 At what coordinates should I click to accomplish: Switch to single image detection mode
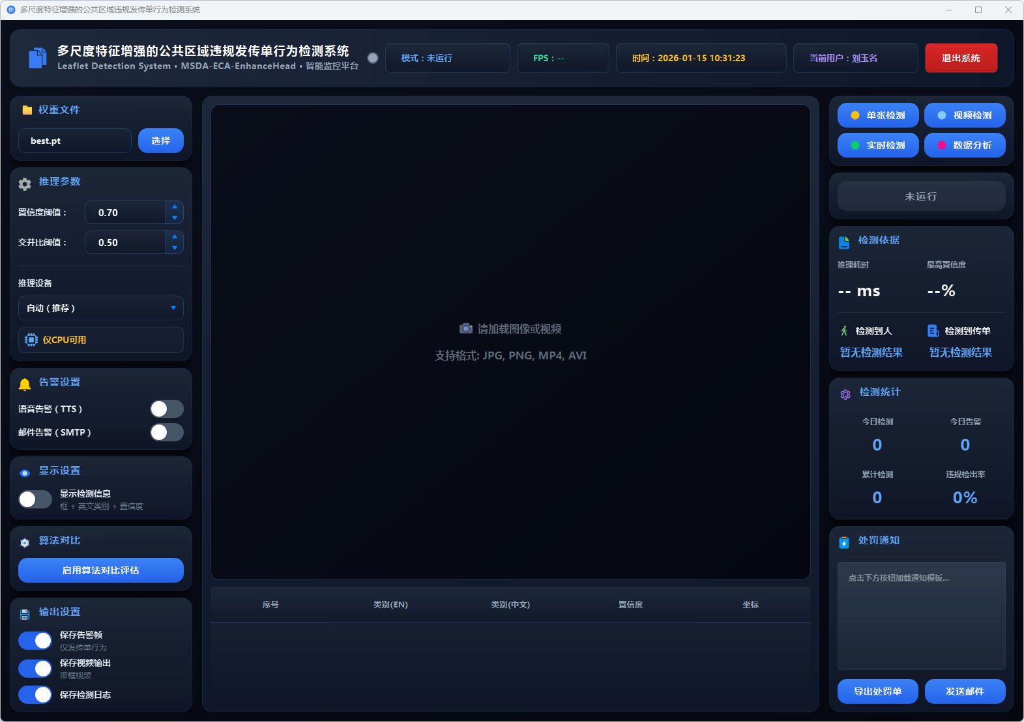[877, 115]
